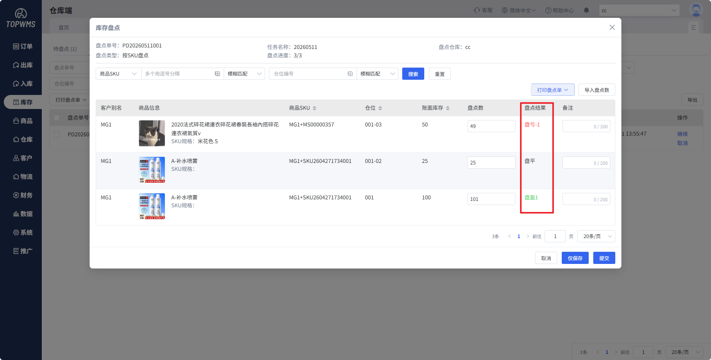
Task: Click 备注 field for 001-03 row
Action: pyautogui.click(x=586, y=126)
